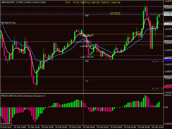Select the T=81 range readout
172x129 pixels.
68,2
